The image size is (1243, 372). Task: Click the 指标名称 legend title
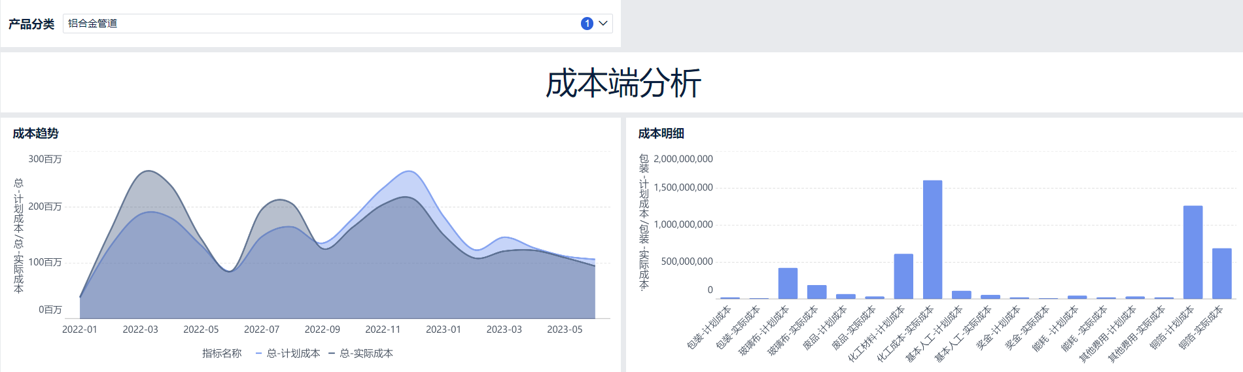point(222,354)
